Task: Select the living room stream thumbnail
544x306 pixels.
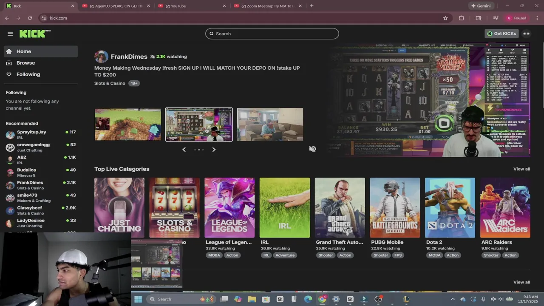Action: tap(270, 125)
